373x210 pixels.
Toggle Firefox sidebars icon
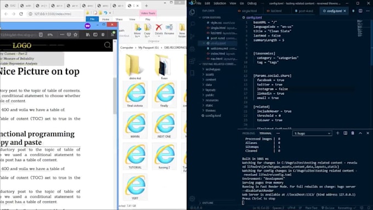(95, 35)
